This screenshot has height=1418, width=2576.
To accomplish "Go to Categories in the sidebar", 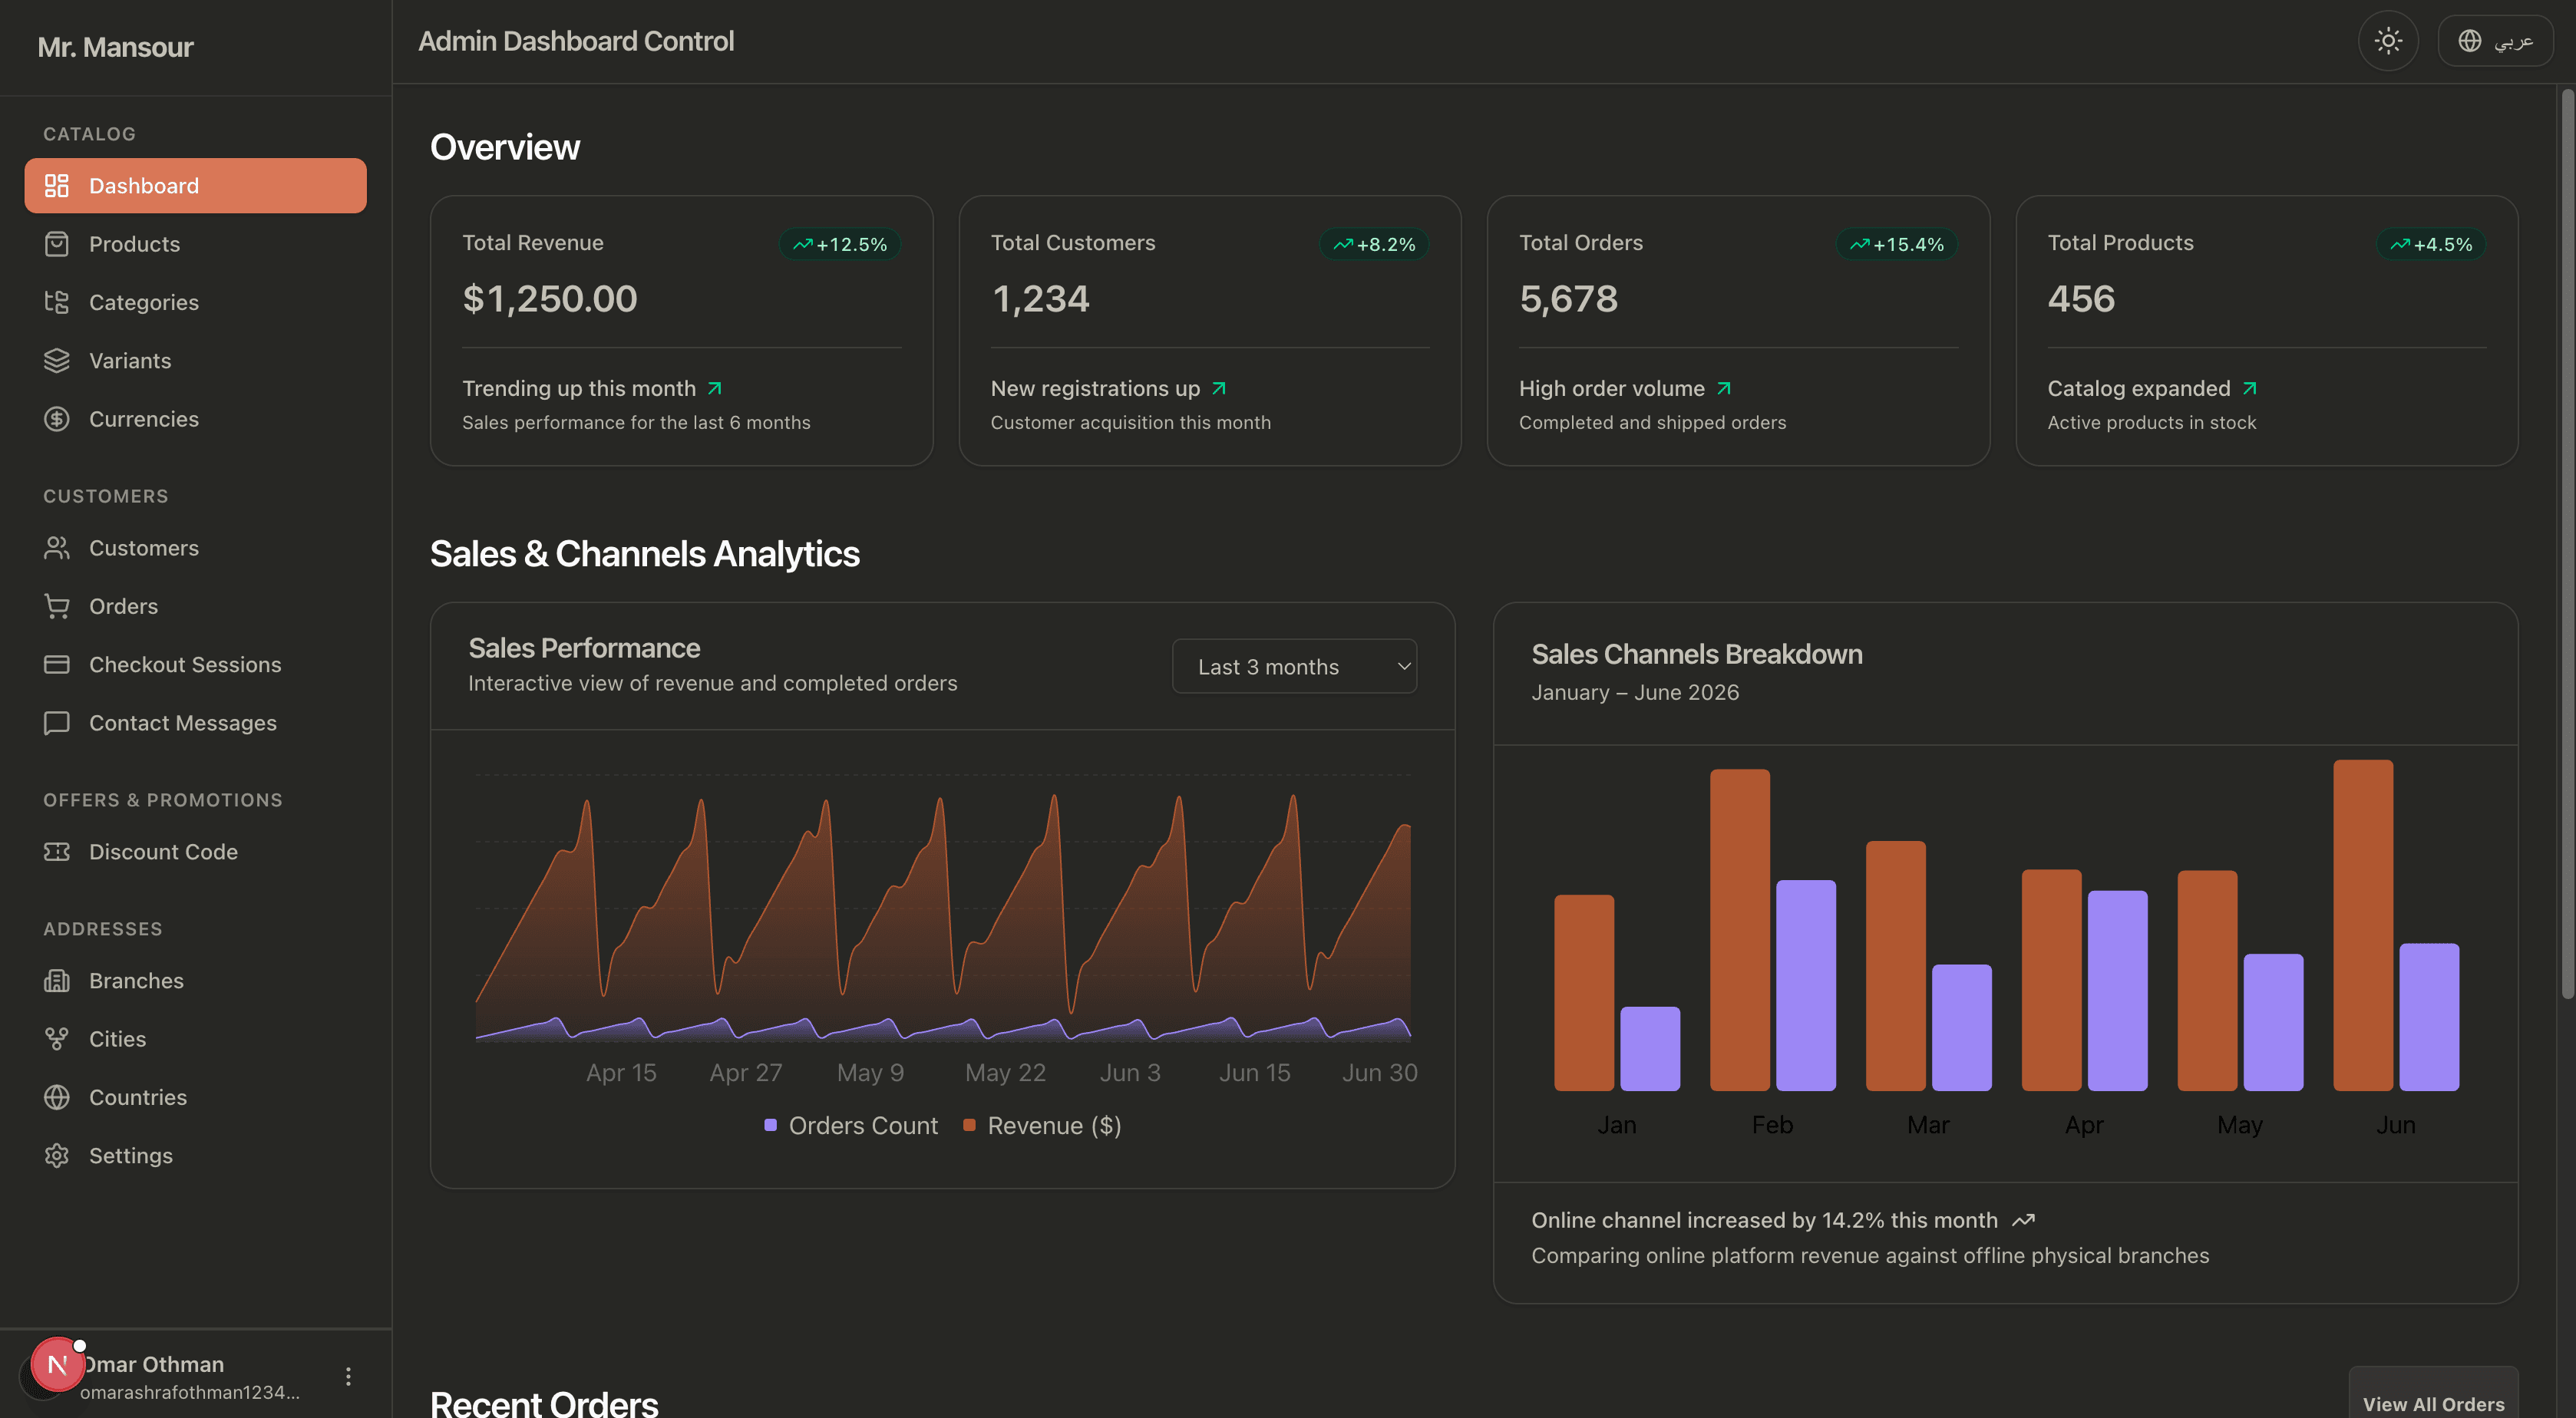I will (x=195, y=302).
